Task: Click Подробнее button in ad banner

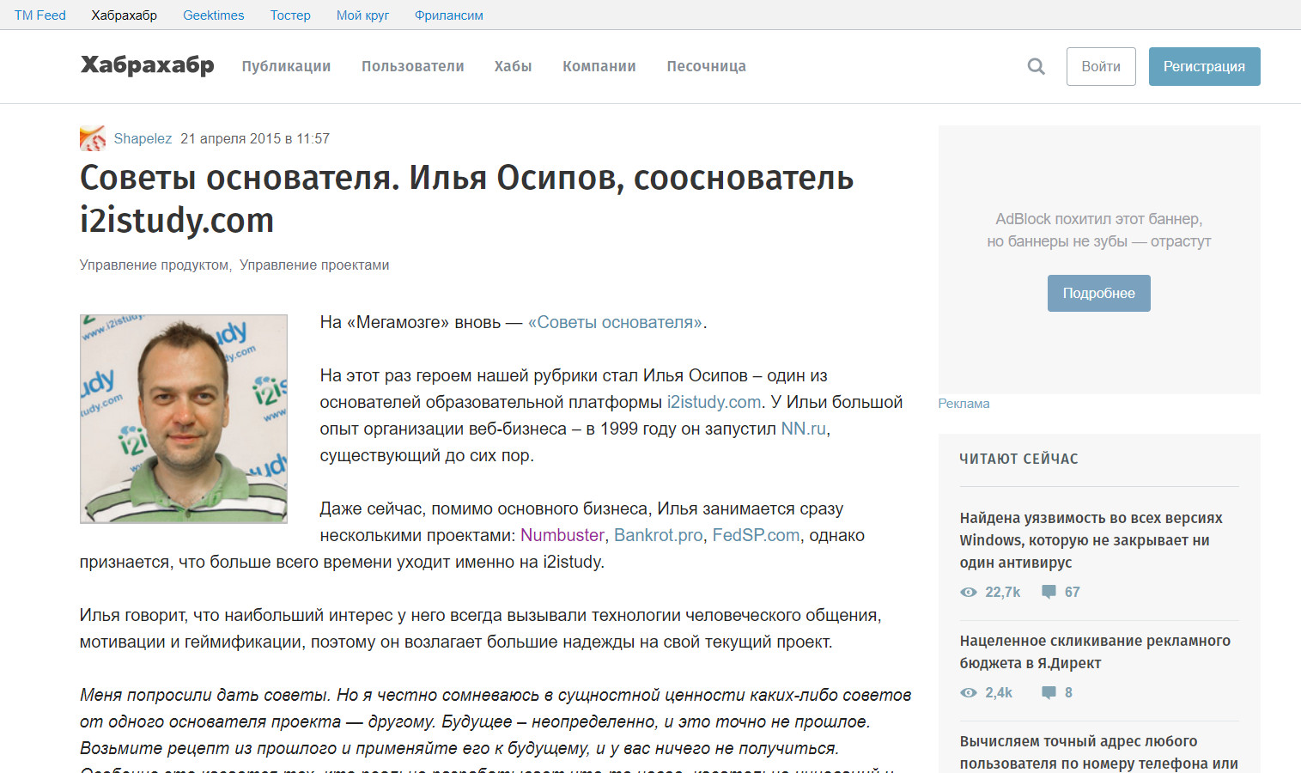Action: 1099,293
